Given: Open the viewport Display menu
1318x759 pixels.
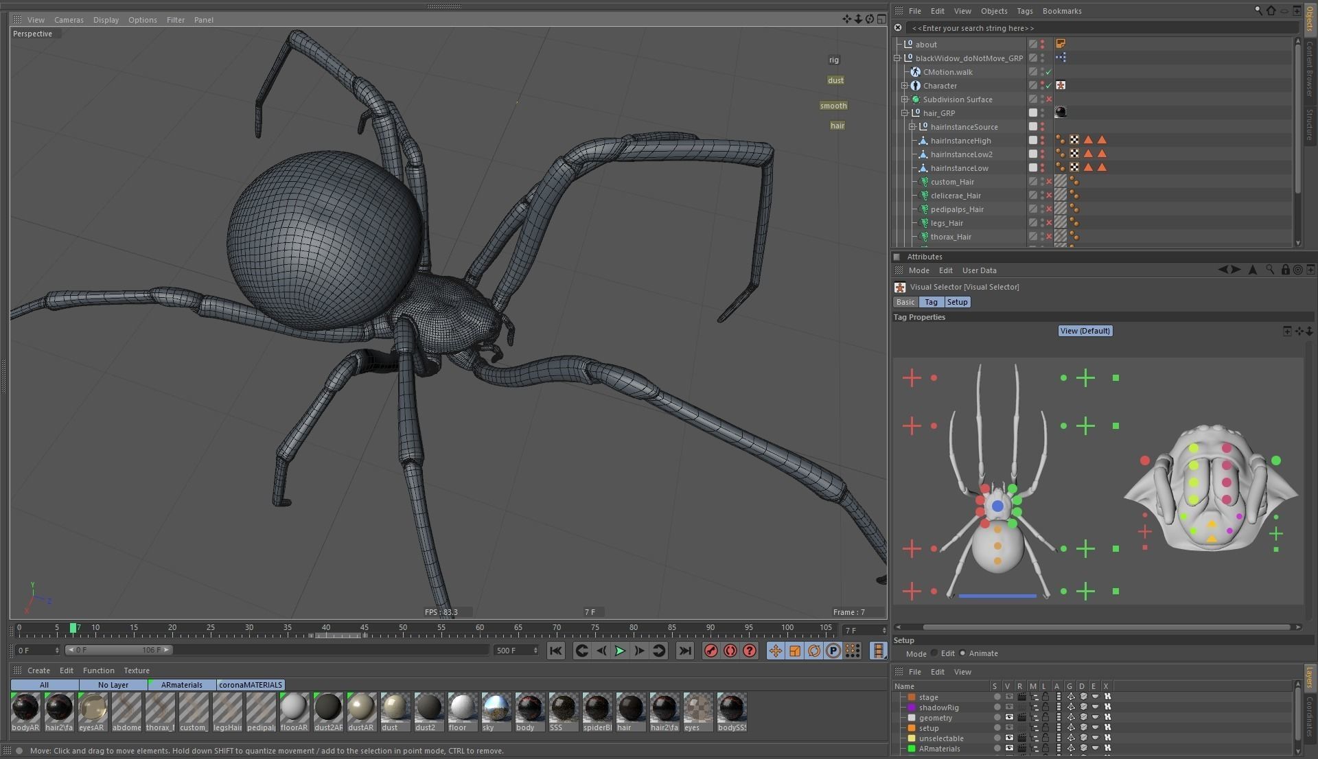Looking at the screenshot, I should pyautogui.click(x=106, y=20).
